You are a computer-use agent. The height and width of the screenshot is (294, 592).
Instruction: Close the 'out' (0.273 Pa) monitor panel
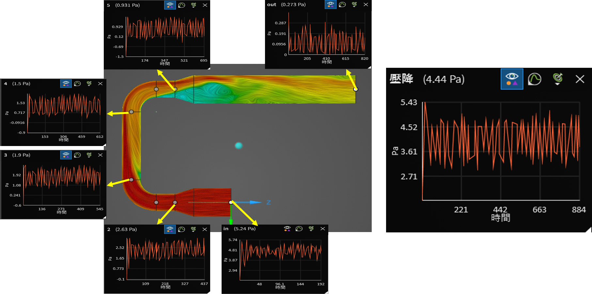coord(366,5)
